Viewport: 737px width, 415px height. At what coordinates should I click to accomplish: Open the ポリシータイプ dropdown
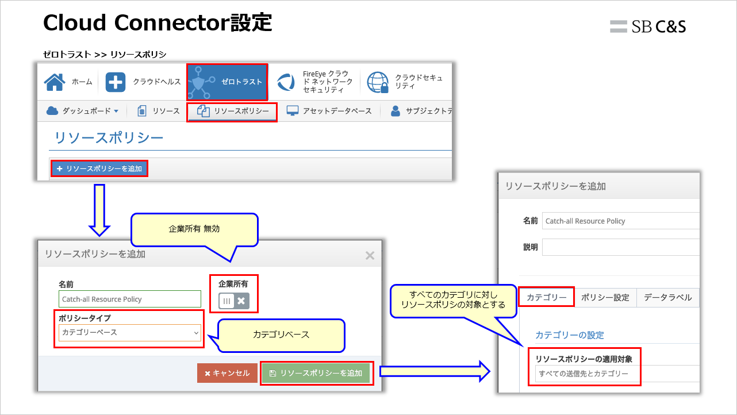coord(130,332)
